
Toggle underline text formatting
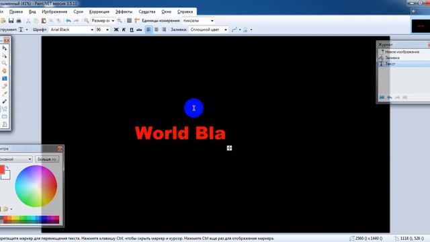[132, 30]
